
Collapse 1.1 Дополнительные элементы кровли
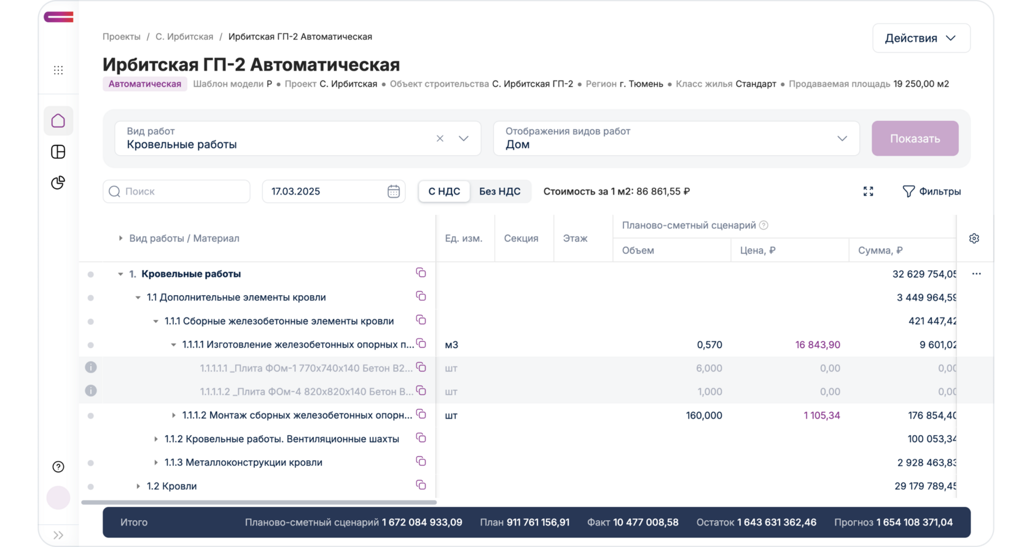coord(138,298)
